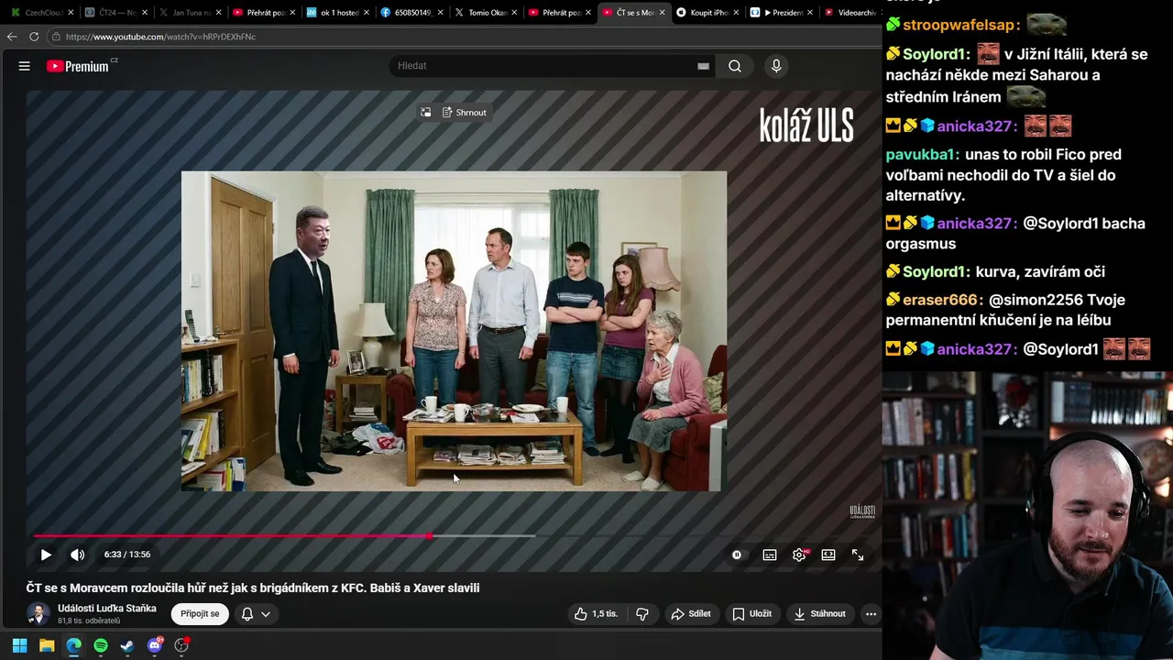View site info lock icon
Screen dimensions: 1173x660
(56, 37)
